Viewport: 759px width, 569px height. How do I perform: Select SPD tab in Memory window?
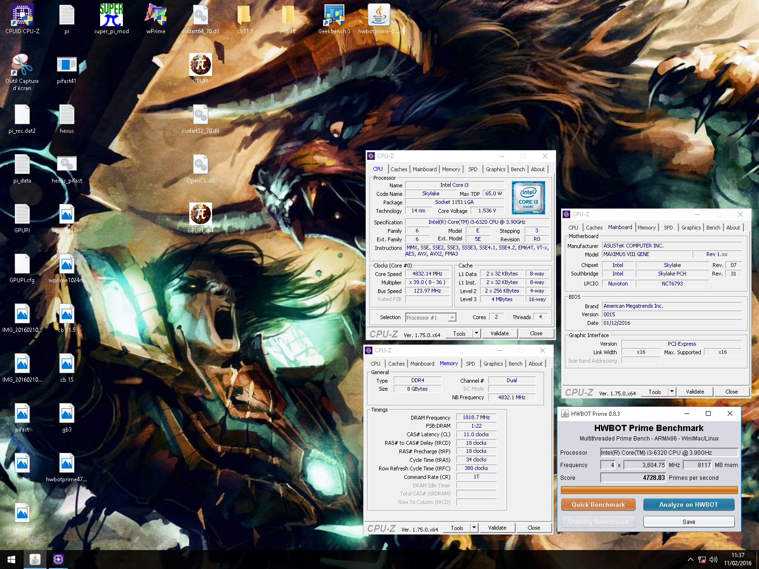pos(471,364)
